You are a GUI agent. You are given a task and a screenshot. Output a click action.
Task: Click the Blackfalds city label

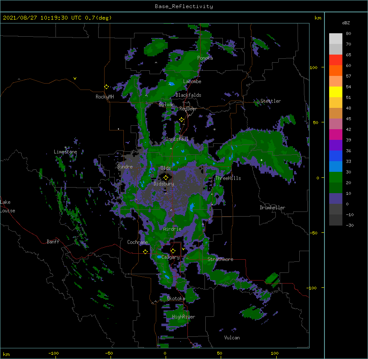(188, 95)
